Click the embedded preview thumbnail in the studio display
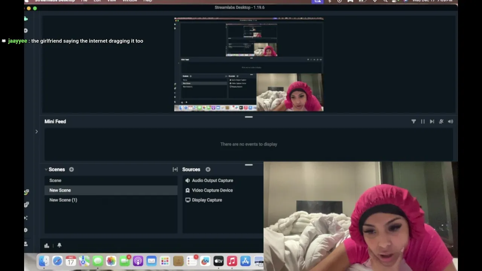482x271 pixels. [249, 64]
